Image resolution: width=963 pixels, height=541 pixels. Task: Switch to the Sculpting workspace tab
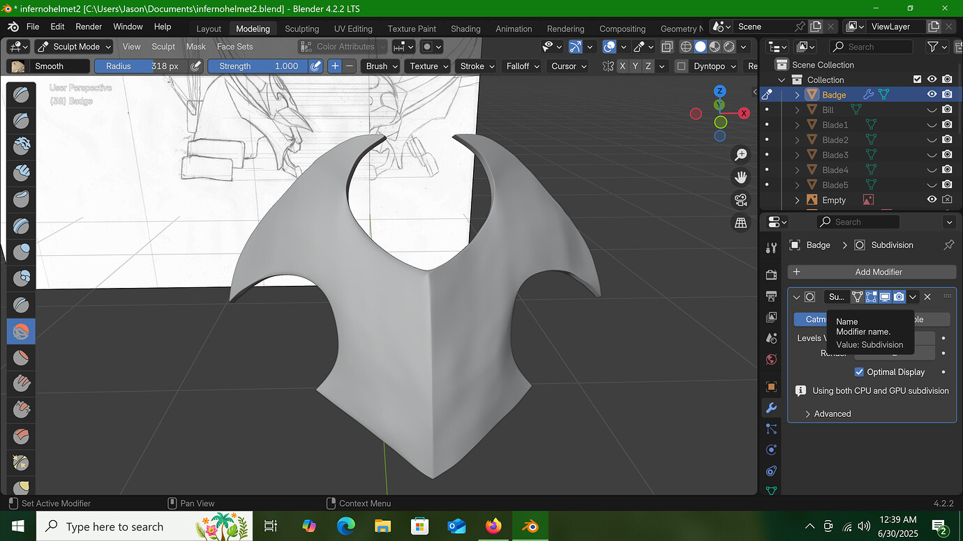click(301, 29)
